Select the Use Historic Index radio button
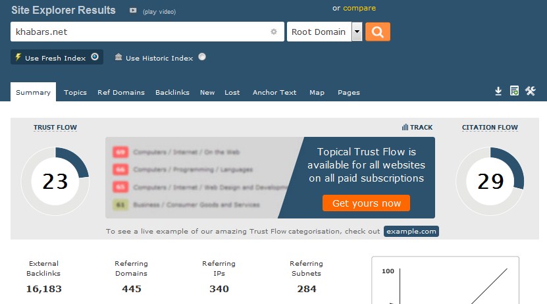This screenshot has height=304, width=547. point(202,57)
